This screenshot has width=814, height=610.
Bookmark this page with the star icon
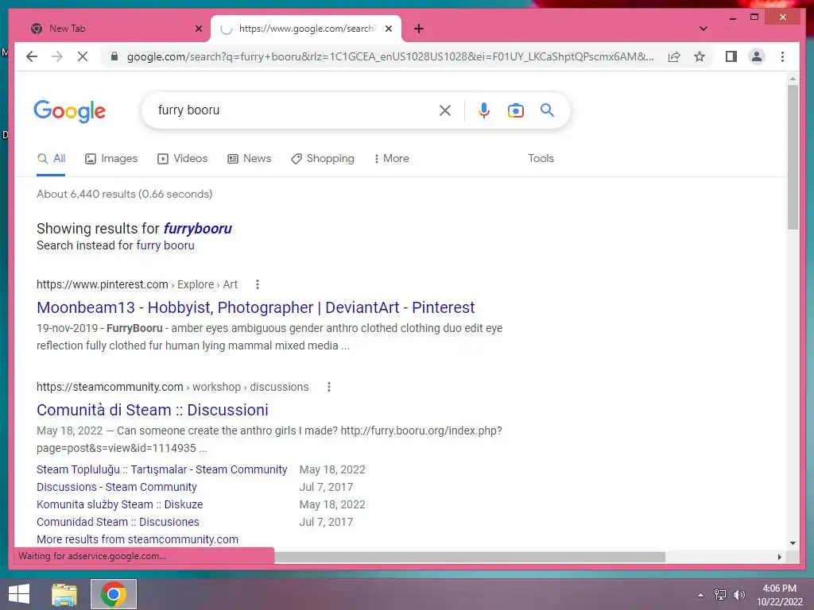(x=700, y=56)
